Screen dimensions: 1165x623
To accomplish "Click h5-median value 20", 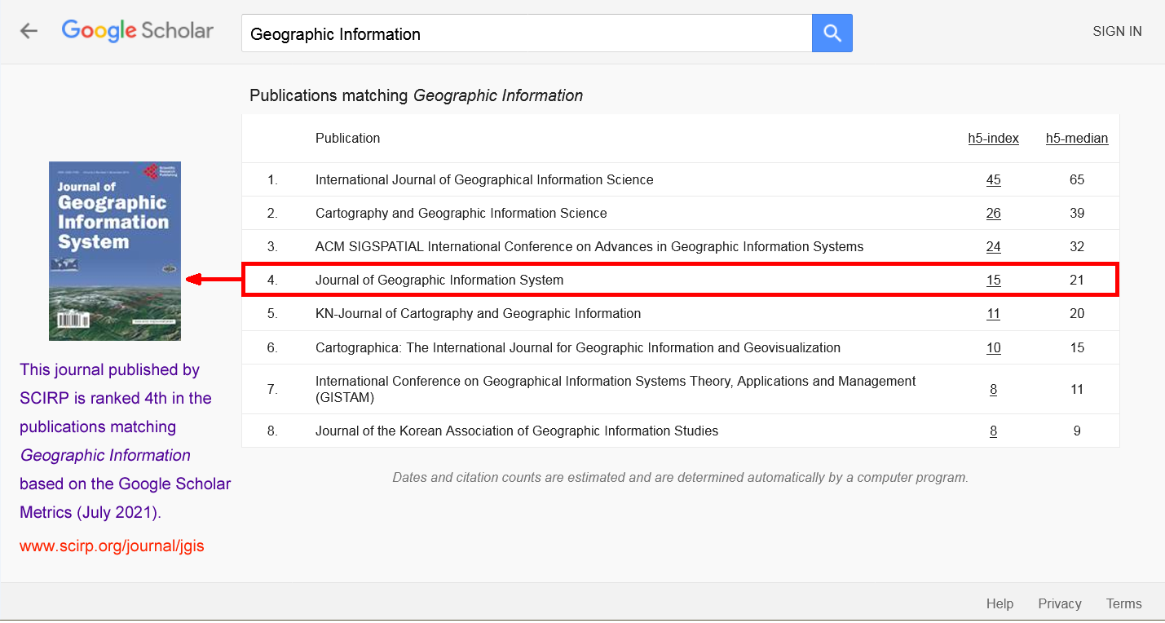I will (x=1077, y=313).
